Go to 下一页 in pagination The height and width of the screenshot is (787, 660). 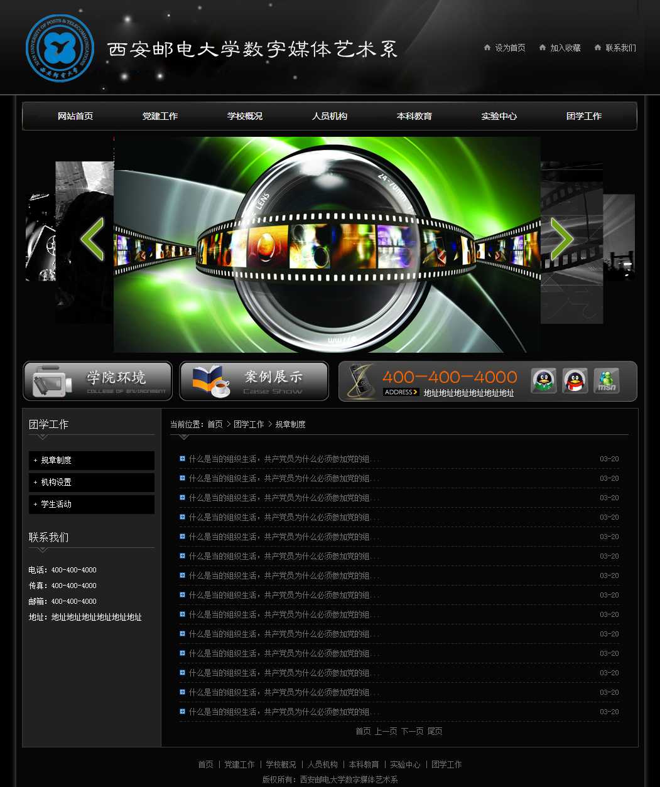[412, 732]
